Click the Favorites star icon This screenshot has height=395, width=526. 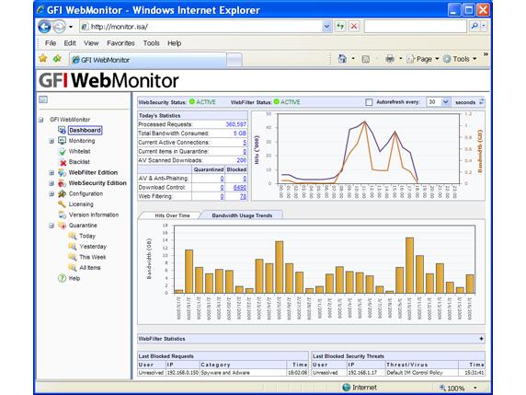click(x=43, y=59)
